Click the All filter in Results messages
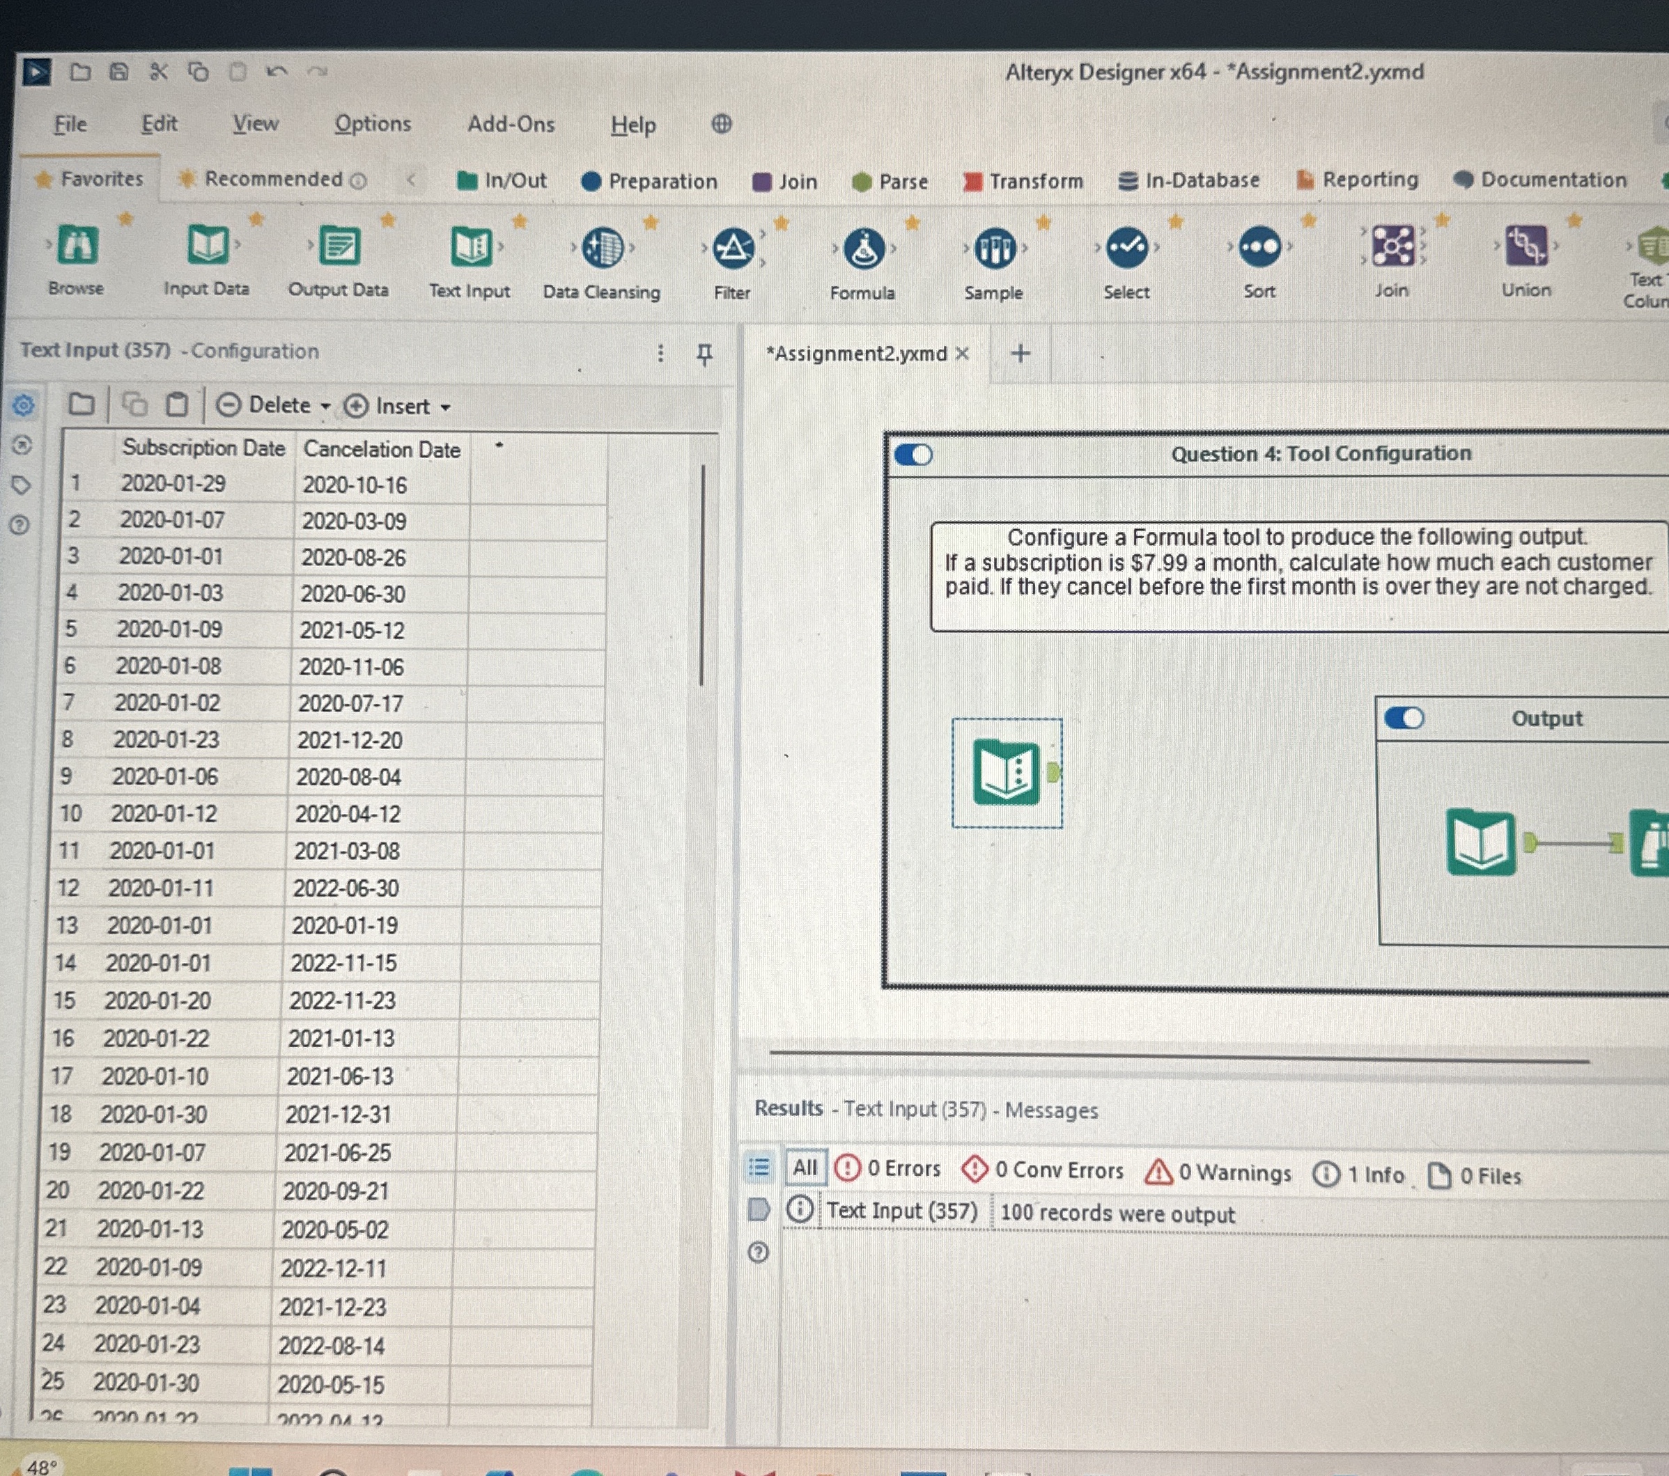Screen dimensions: 1669x1476 (x=805, y=1168)
